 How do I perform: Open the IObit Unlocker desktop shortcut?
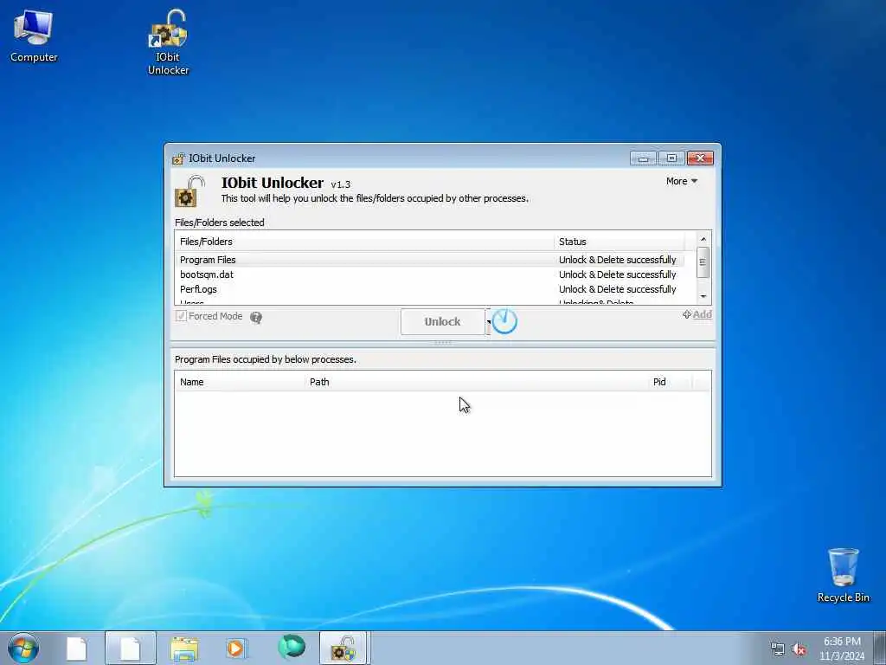point(168,42)
